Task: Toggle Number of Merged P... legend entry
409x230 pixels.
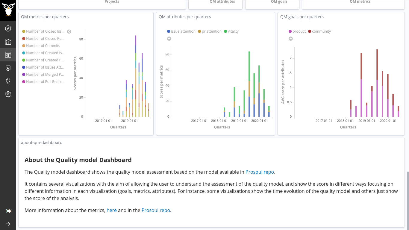Action: point(43,75)
